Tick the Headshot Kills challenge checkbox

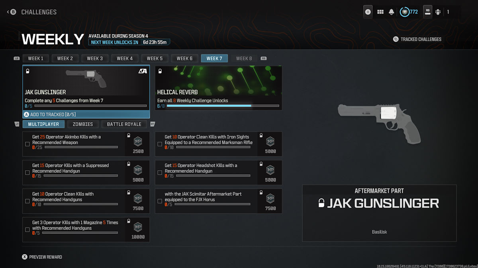click(160, 172)
